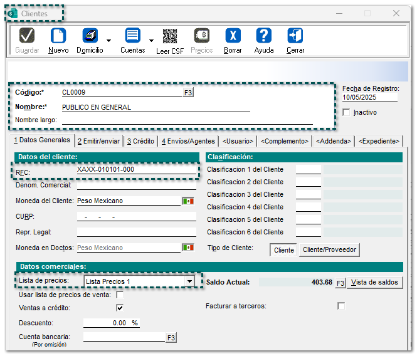Click the Mexican flag next to Moneda del Cliente
The width and height of the screenshot is (417, 356).
click(188, 201)
